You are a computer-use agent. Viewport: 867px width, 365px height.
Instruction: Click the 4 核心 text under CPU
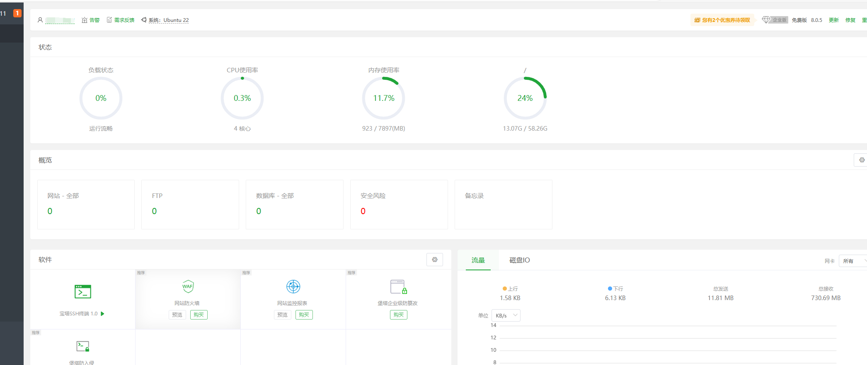point(242,129)
